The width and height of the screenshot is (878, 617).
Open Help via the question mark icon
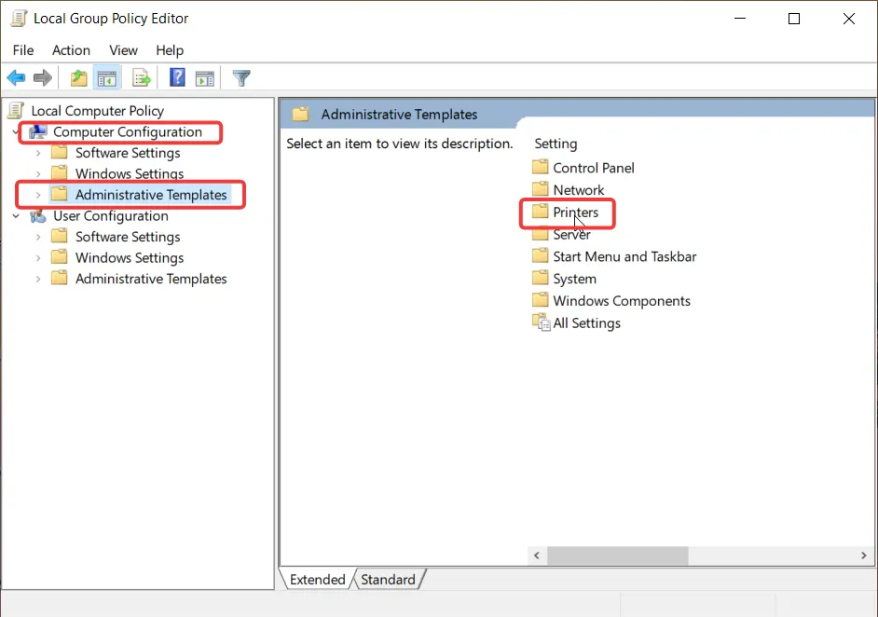click(x=177, y=77)
